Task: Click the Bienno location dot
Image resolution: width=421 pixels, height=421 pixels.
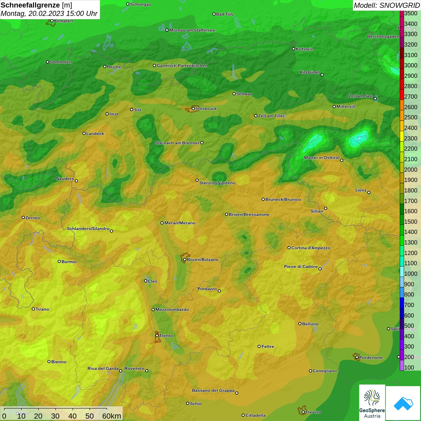Action: (49, 361)
